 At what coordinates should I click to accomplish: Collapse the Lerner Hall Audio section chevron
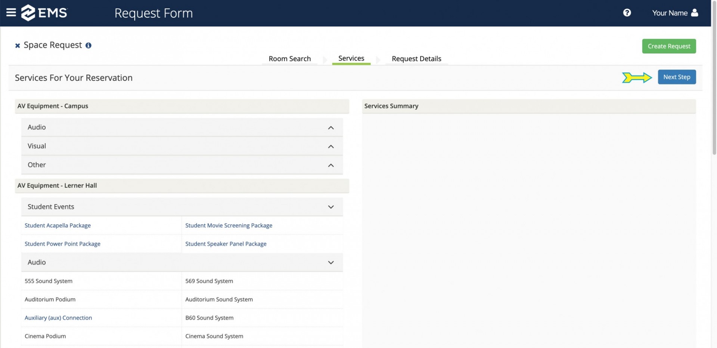pyautogui.click(x=331, y=263)
